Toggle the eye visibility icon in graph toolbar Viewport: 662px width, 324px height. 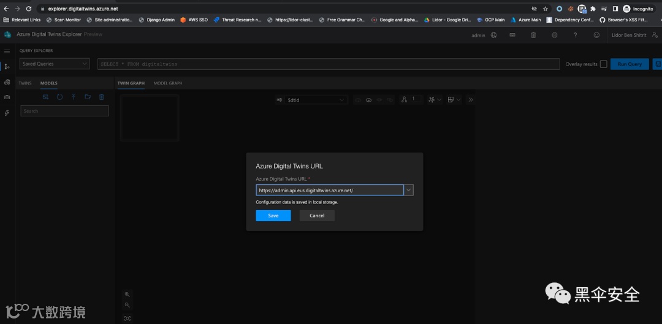379,100
